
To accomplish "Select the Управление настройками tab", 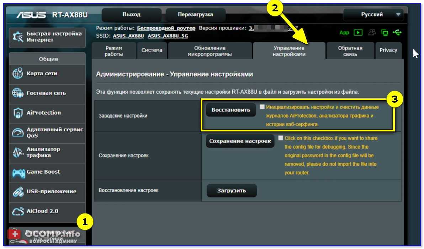I will (289, 51).
